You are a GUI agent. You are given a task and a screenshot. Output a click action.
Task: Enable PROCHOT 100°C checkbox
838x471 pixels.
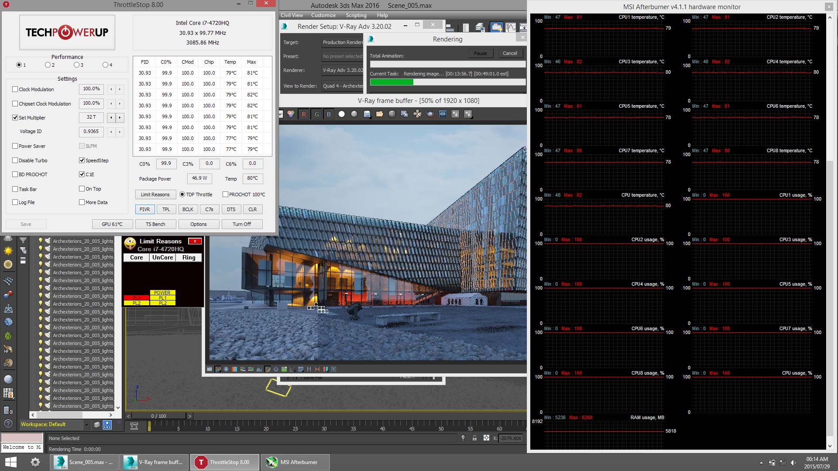click(225, 195)
